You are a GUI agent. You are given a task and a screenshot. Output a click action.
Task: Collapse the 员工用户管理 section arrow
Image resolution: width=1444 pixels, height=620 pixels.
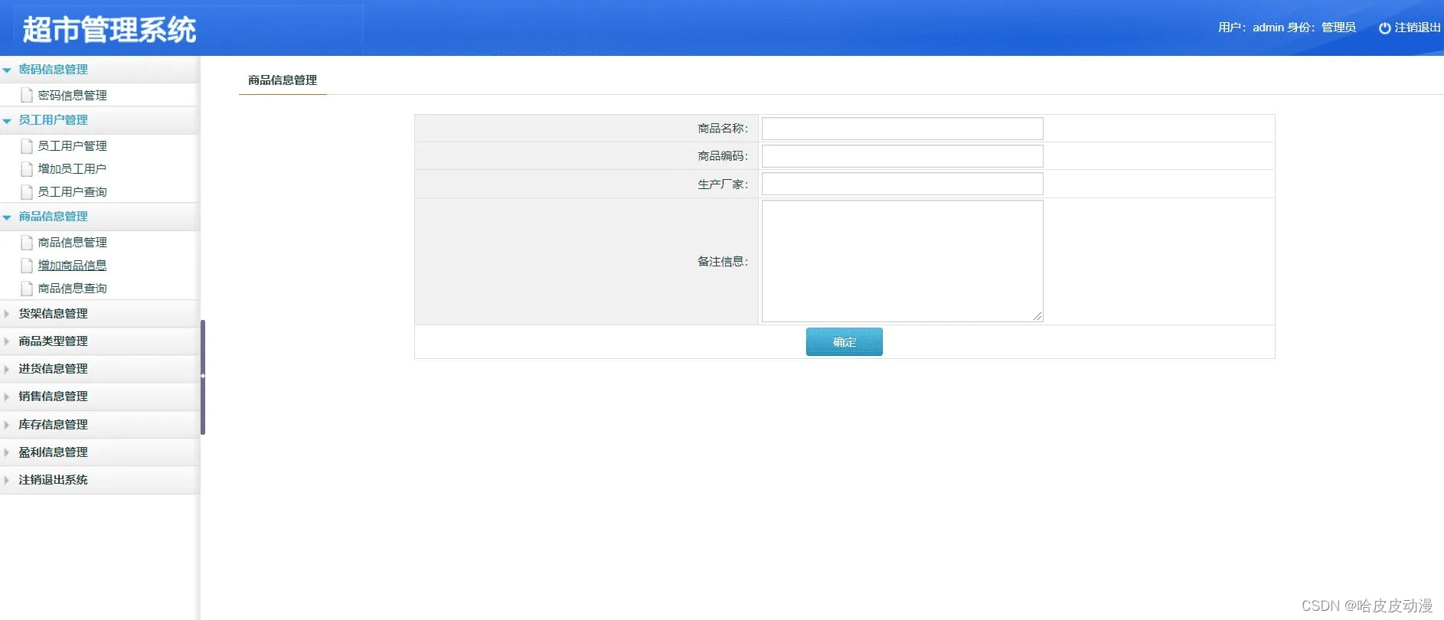(7, 120)
